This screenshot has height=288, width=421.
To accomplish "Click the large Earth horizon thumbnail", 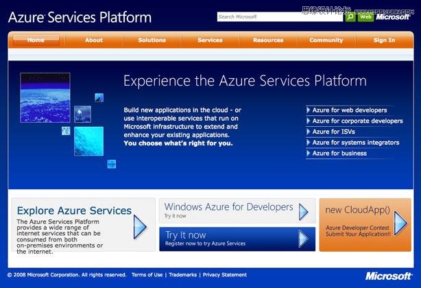I will (x=45, y=97).
